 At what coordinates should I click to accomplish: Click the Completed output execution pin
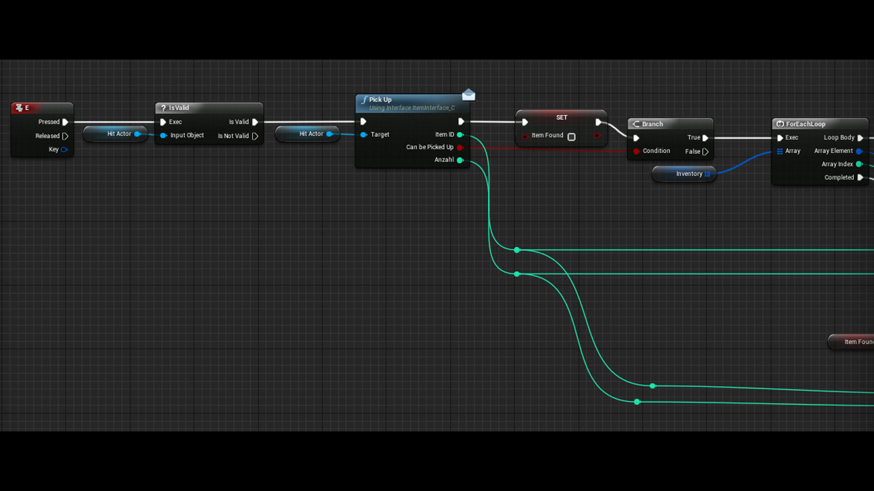click(860, 177)
